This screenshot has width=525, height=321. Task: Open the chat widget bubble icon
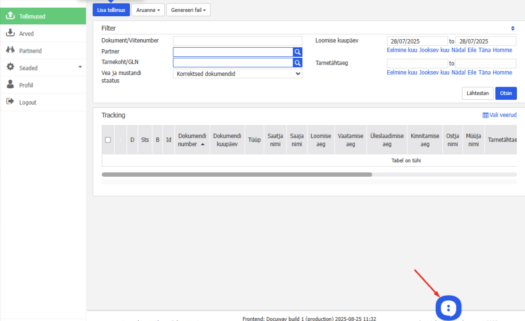[x=448, y=308]
